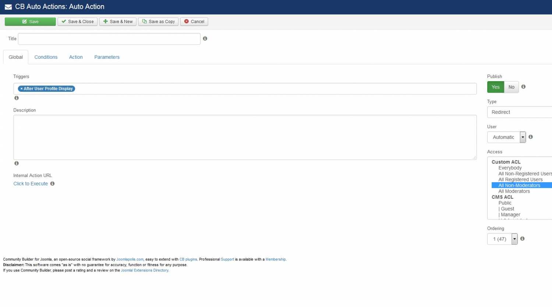Remove the After User Profile Display trigger tag

point(21,89)
